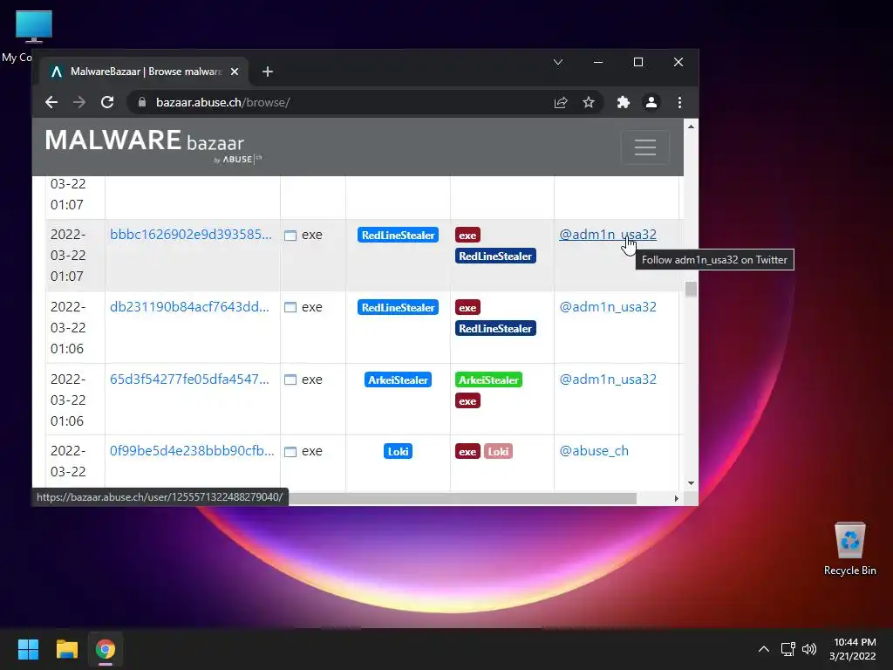The height and width of the screenshot is (670, 893).
Task: Click exe tag in bbbc1626 row
Action: click(467, 235)
